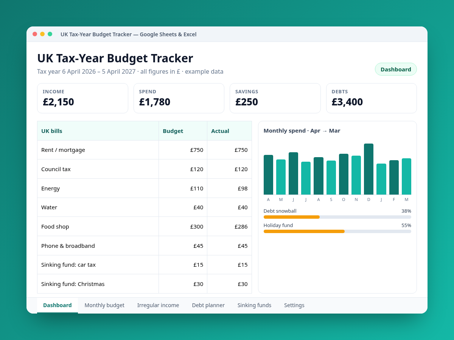Viewport: 454px width, 340px height.
Task: Select the Rent / mortgage row label
Action: tap(63, 150)
